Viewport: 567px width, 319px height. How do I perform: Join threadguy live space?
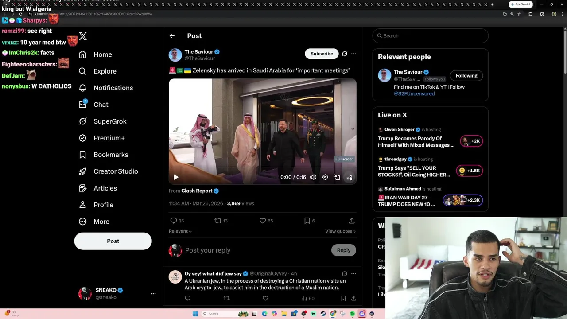point(469,171)
